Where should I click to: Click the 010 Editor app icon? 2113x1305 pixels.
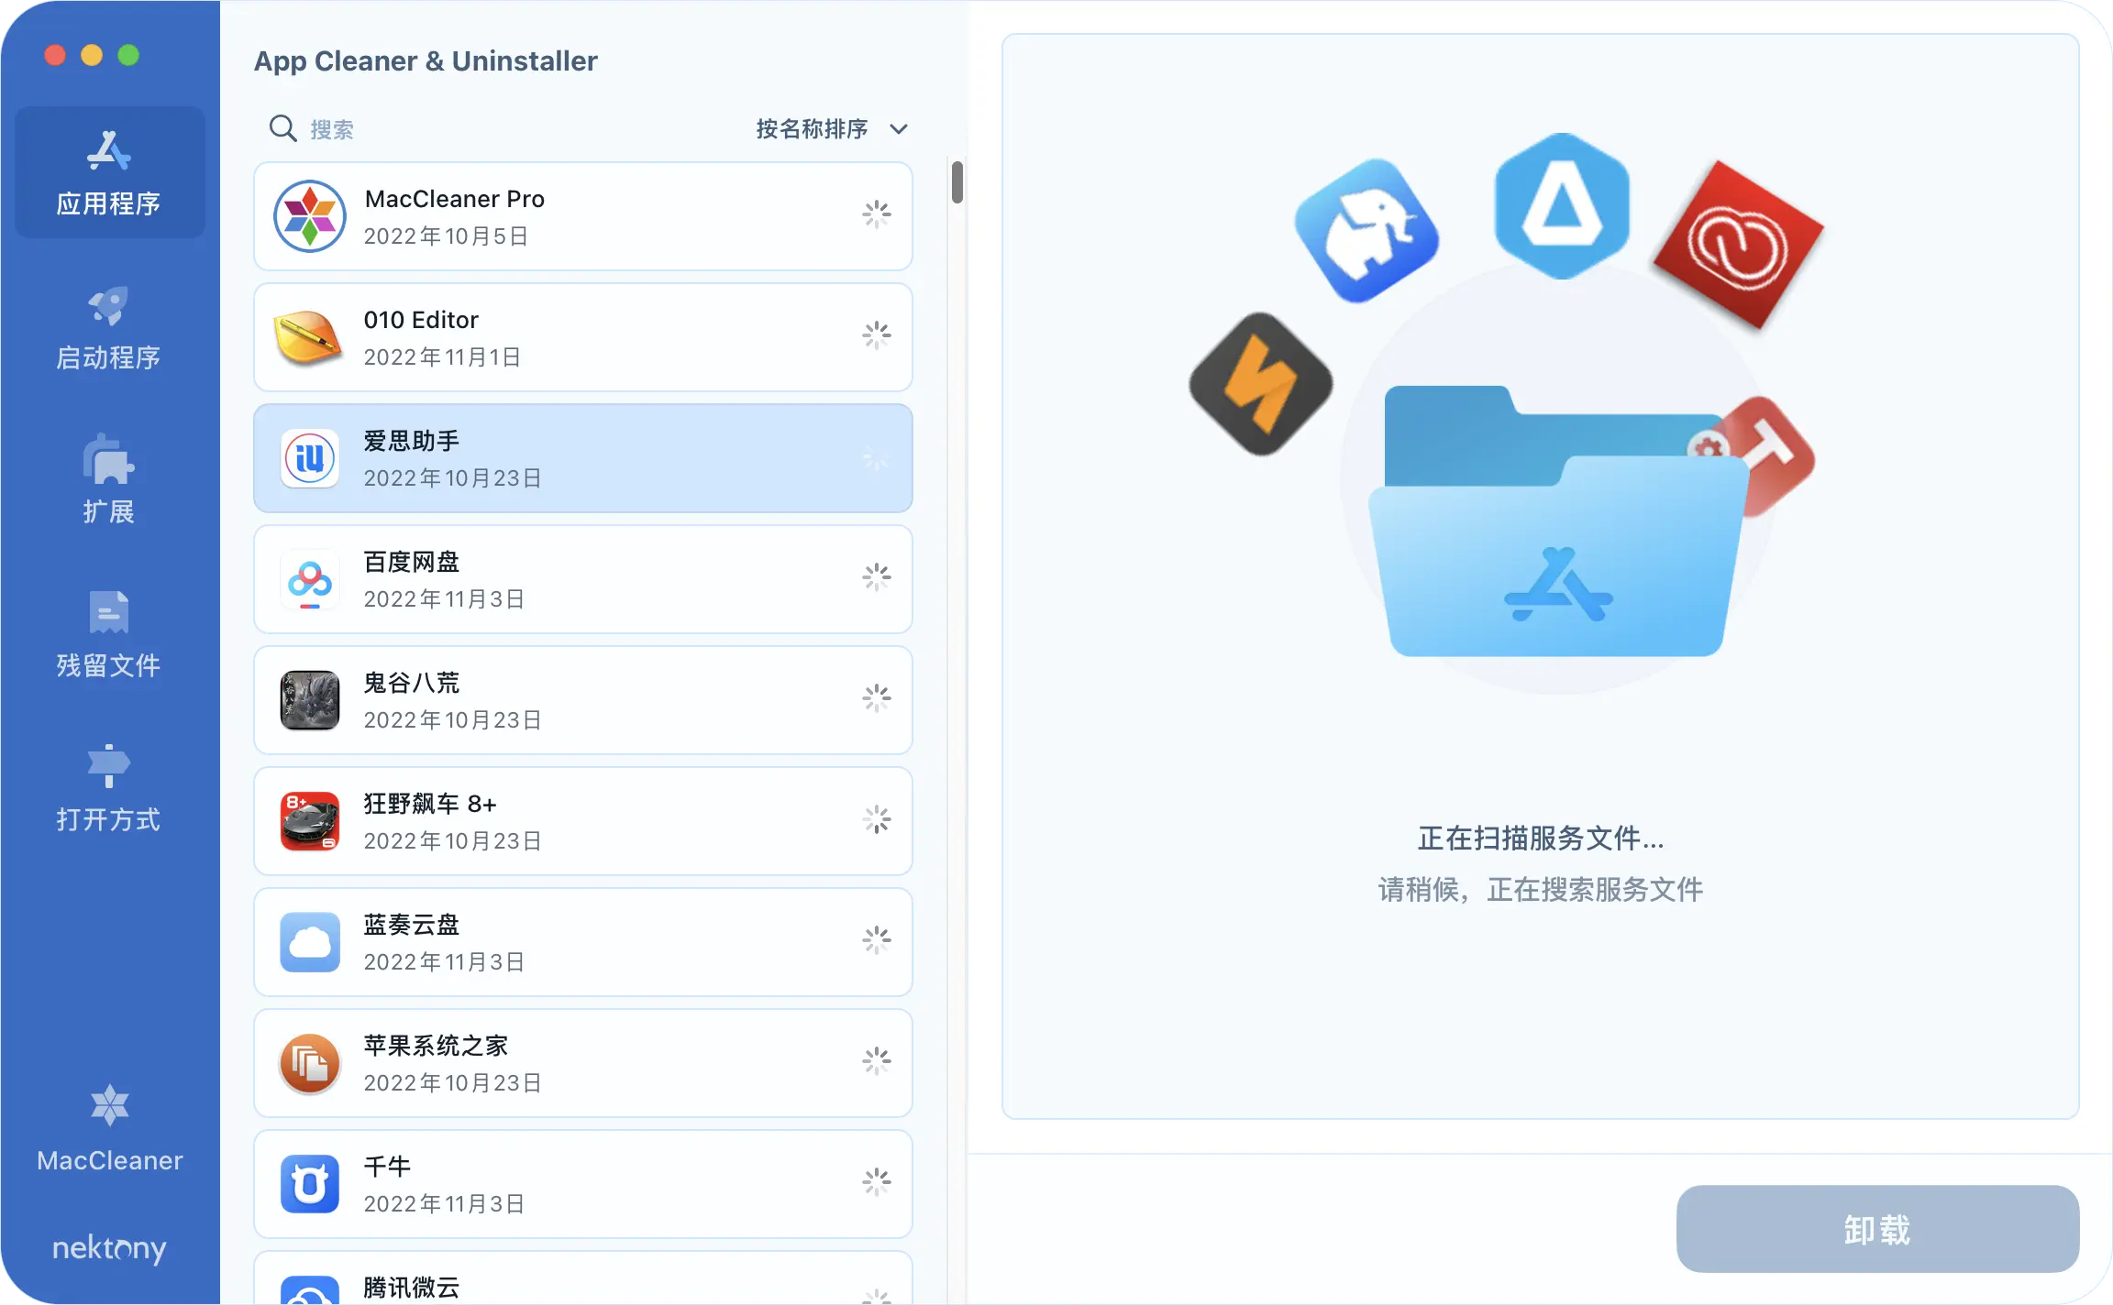[x=308, y=337]
